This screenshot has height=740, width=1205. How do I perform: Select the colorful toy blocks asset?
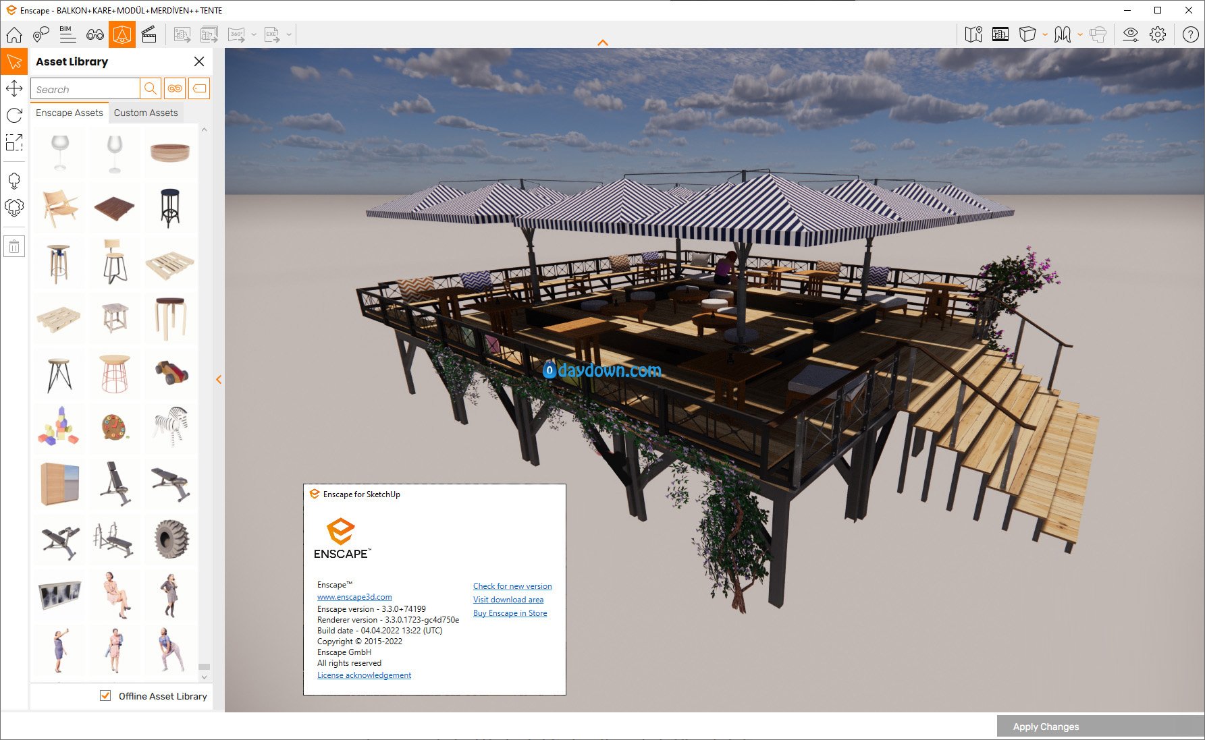[x=60, y=427]
